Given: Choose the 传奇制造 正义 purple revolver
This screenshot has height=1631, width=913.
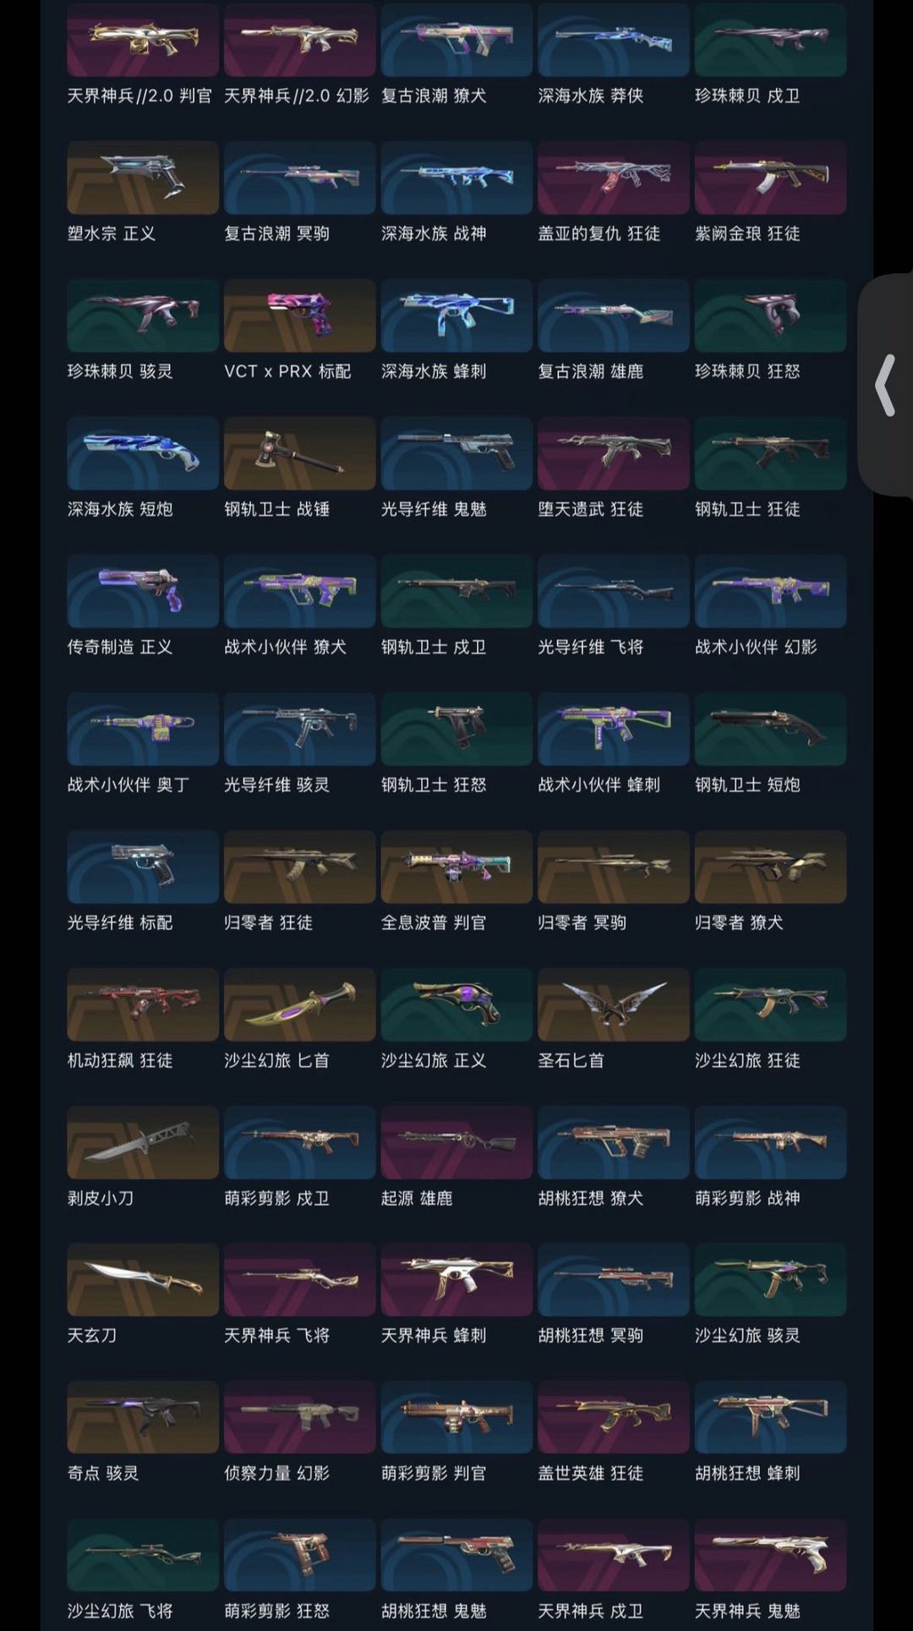Looking at the screenshot, I should pyautogui.click(x=143, y=591).
